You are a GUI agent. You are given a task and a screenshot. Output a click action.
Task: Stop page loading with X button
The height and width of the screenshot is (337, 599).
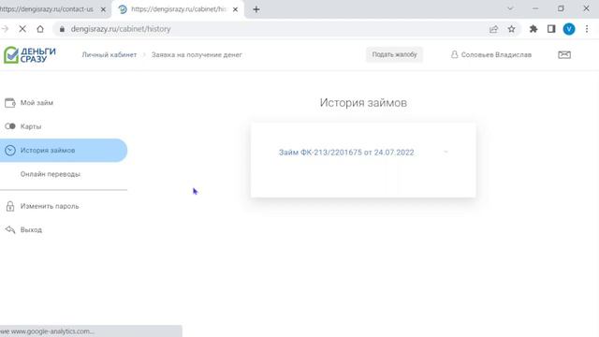pyautogui.click(x=22, y=29)
